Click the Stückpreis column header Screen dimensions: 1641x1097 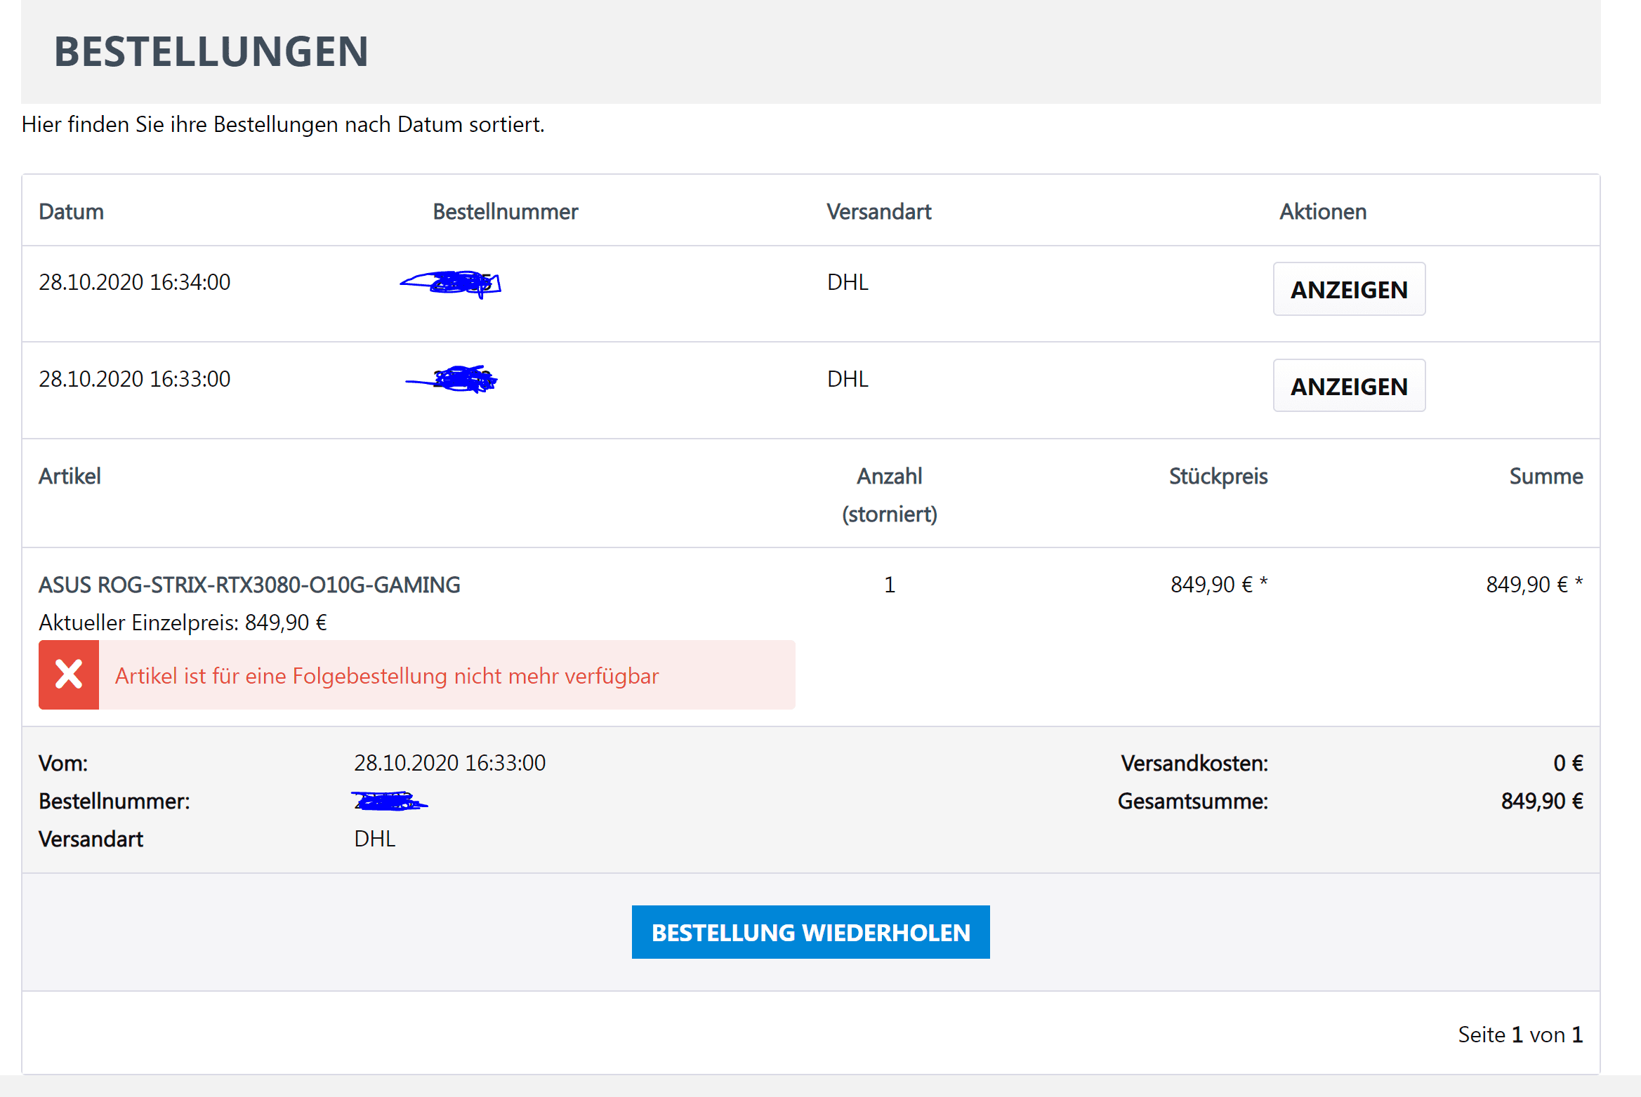point(1218,477)
